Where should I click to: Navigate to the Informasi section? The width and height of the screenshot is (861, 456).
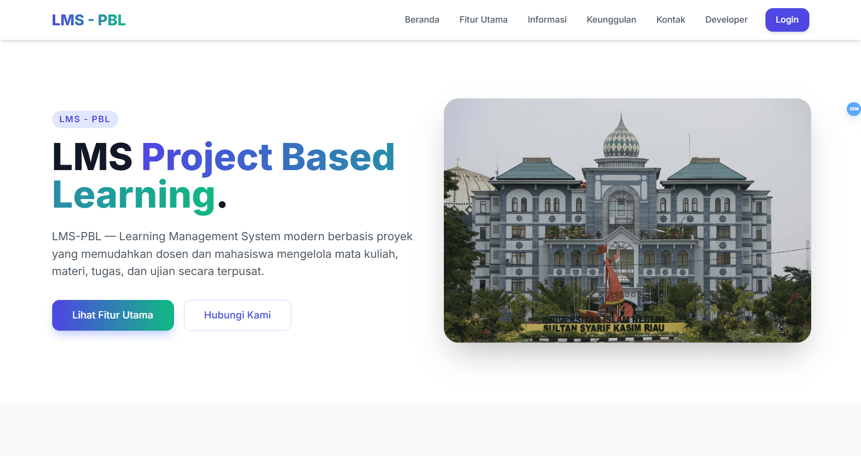[x=547, y=19]
